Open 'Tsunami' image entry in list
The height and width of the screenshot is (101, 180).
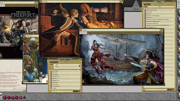54,88
